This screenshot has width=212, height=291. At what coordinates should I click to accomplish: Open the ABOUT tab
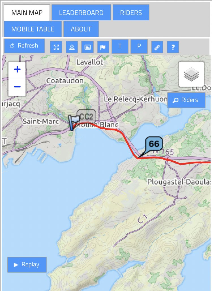coord(81,29)
